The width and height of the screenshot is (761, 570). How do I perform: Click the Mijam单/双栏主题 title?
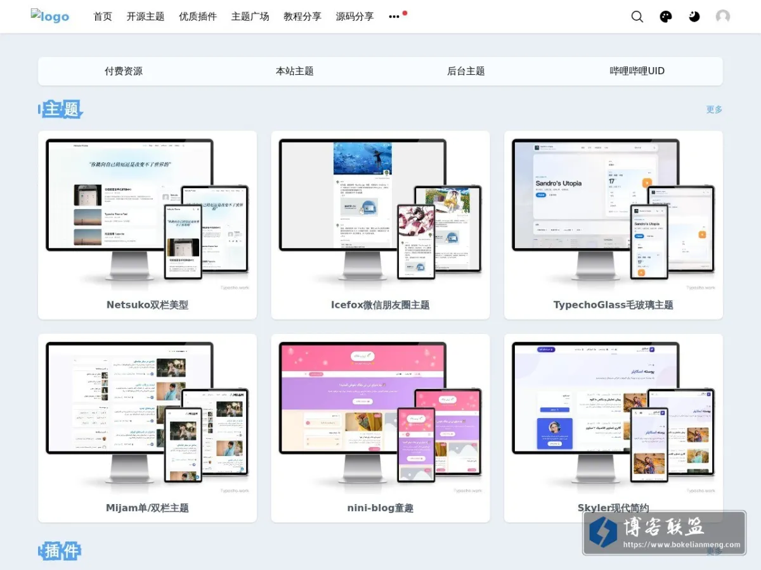[147, 508]
